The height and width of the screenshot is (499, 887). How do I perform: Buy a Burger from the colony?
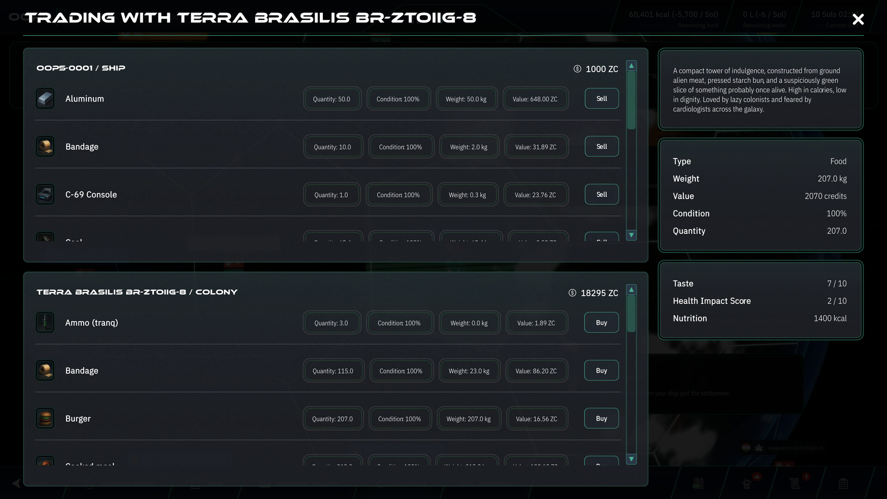pyautogui.click(x=601, y=418)
